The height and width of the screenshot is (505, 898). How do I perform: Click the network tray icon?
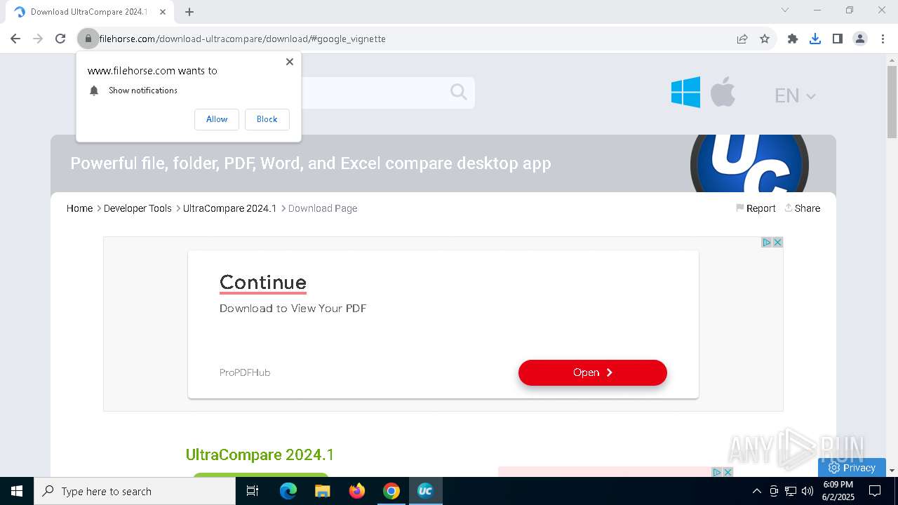791,491
